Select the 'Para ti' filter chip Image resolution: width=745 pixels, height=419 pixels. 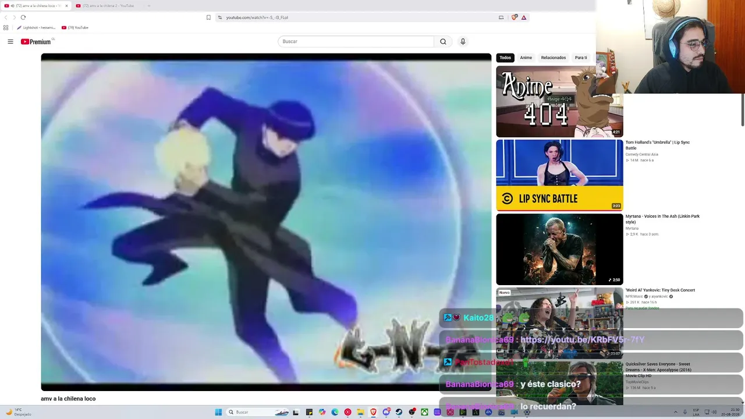(581, 58)
